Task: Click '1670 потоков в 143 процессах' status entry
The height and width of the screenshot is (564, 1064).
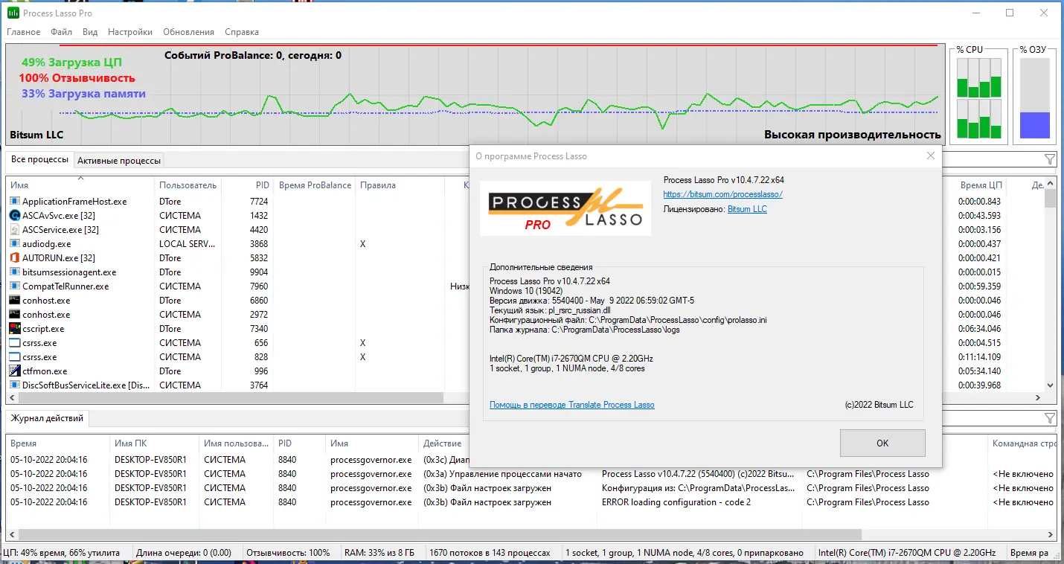Action: pyautogui.click(x=490, y=553)
